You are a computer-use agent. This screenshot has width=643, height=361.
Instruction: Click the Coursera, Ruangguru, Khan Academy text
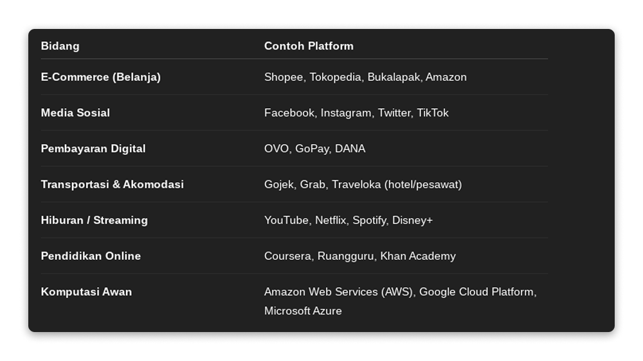(359, 256)
